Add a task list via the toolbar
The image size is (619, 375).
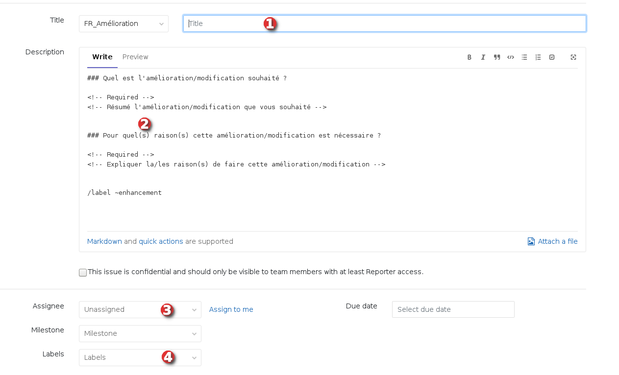(551, 57)
